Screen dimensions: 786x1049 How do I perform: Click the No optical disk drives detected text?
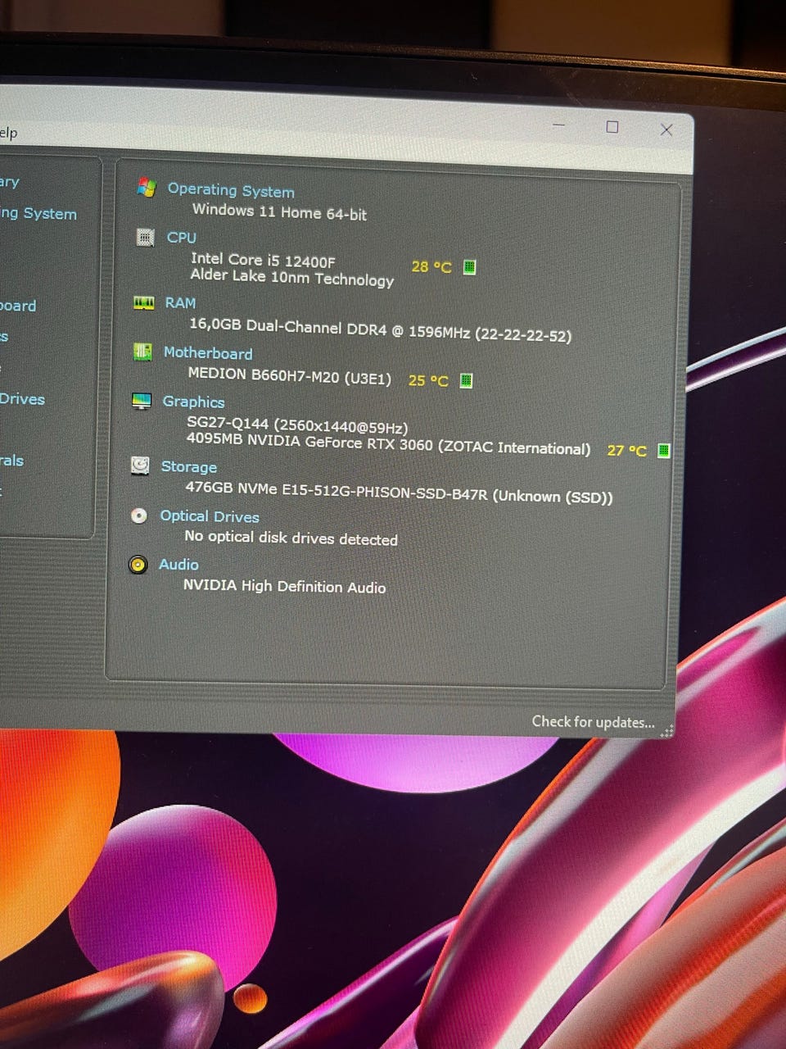291,538
